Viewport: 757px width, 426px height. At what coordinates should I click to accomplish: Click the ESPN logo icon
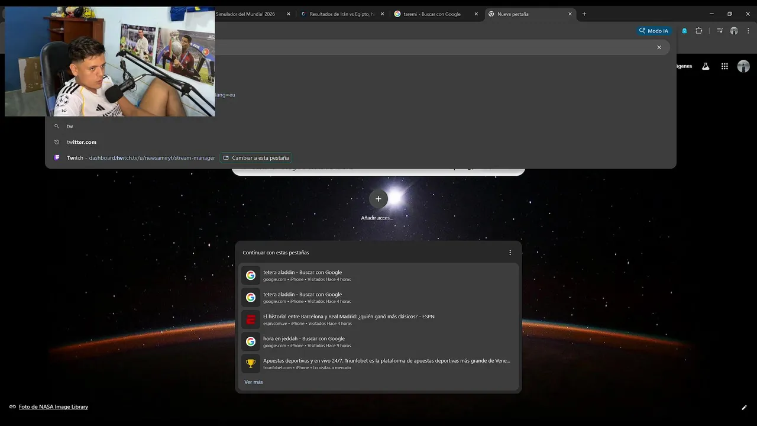(x=251, y=319)
